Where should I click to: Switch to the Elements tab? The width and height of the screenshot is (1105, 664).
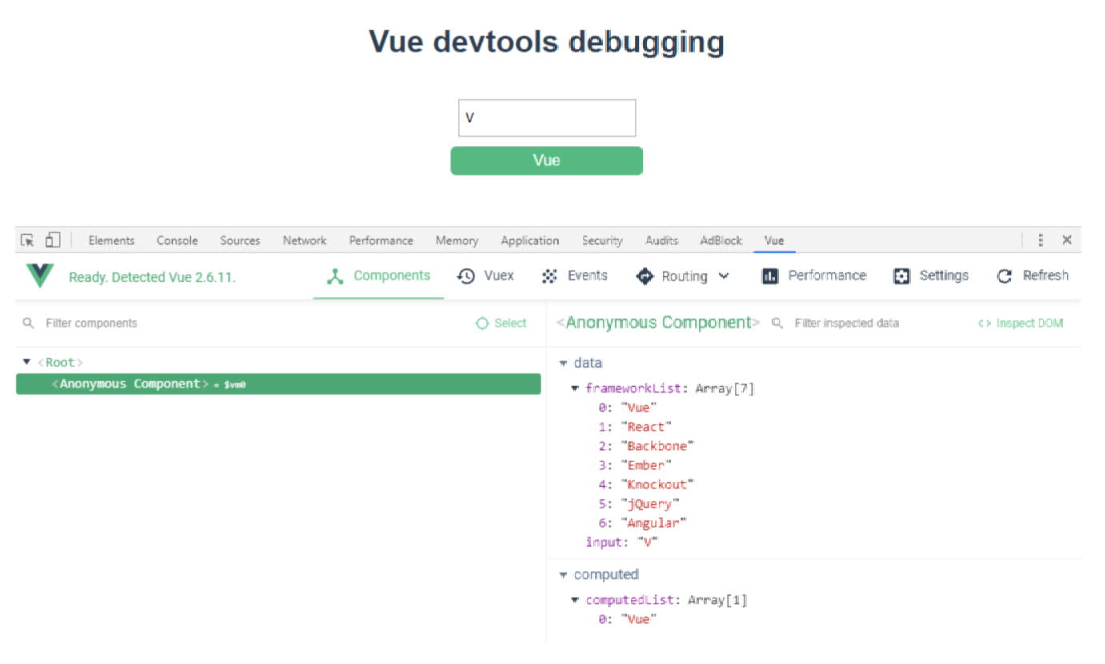click(x=111, y=240)
